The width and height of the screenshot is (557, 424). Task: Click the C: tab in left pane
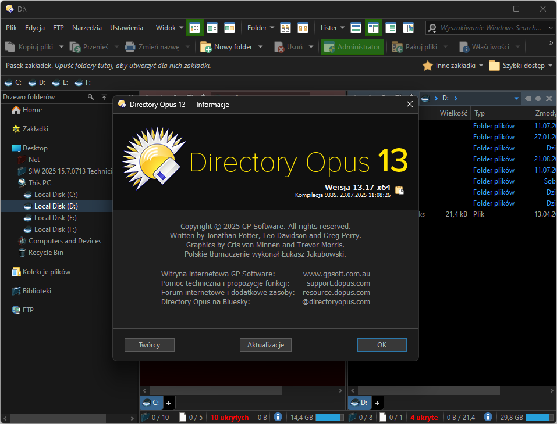pyautogui.click(x=151, y=403)
